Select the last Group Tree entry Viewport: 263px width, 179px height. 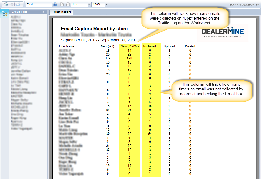[x=21, y=129]
